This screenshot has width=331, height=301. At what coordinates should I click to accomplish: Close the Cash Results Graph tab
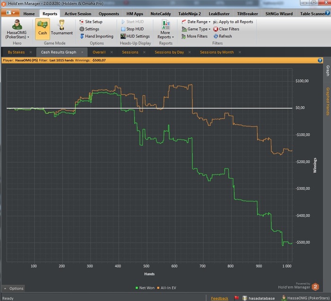[82, 52]
